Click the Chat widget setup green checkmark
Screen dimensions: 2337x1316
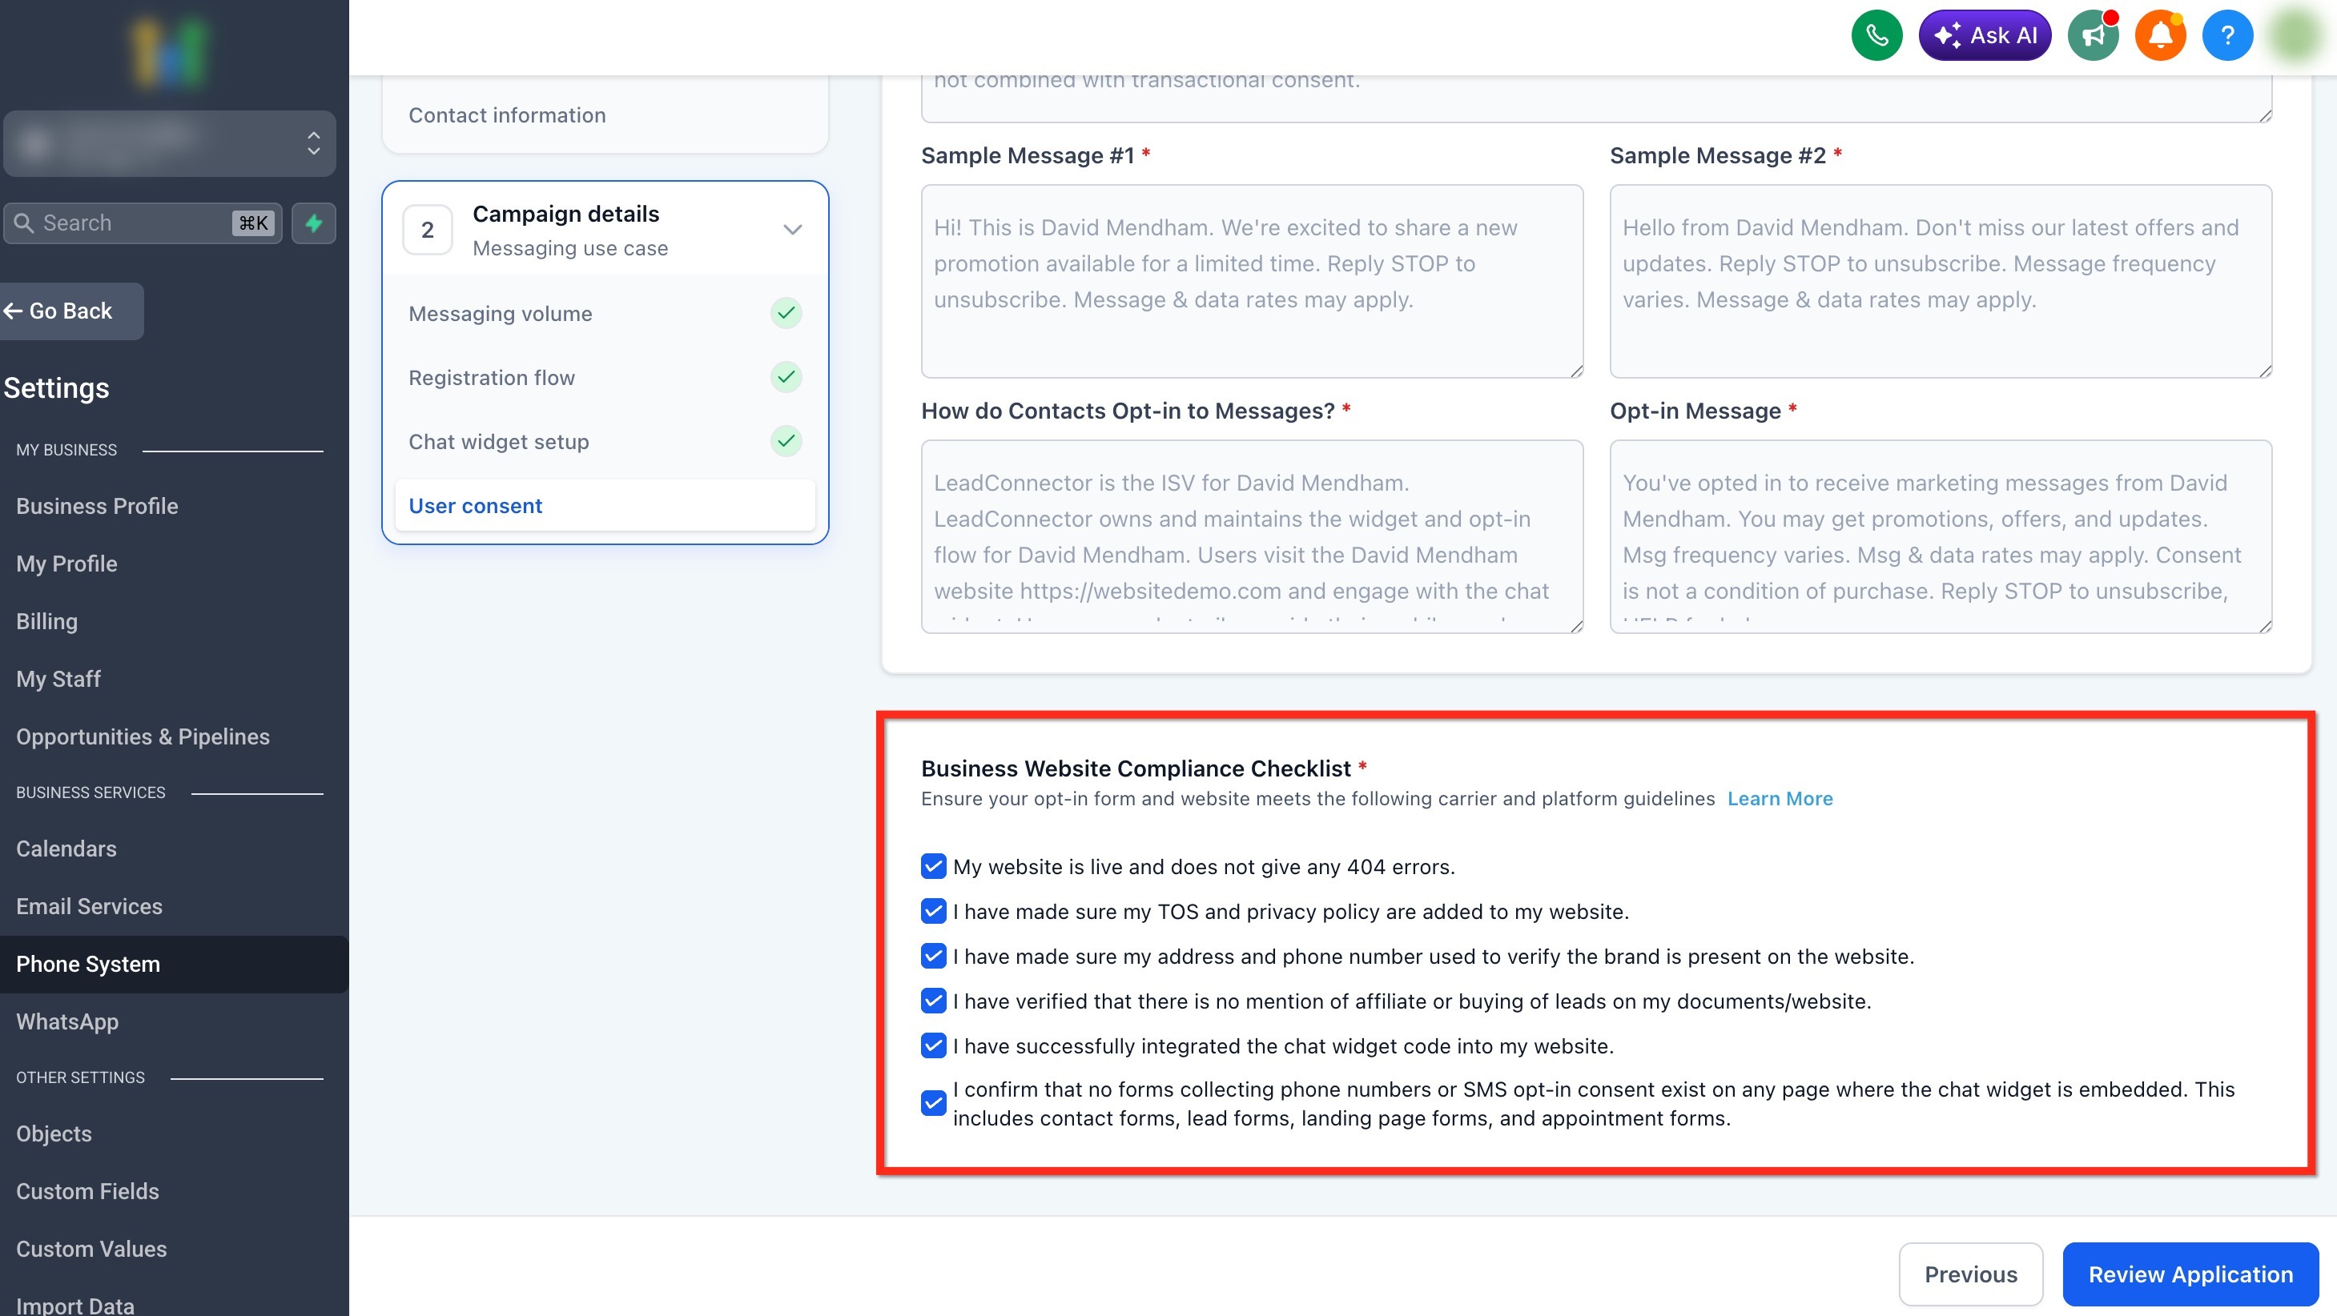(786, 441)
